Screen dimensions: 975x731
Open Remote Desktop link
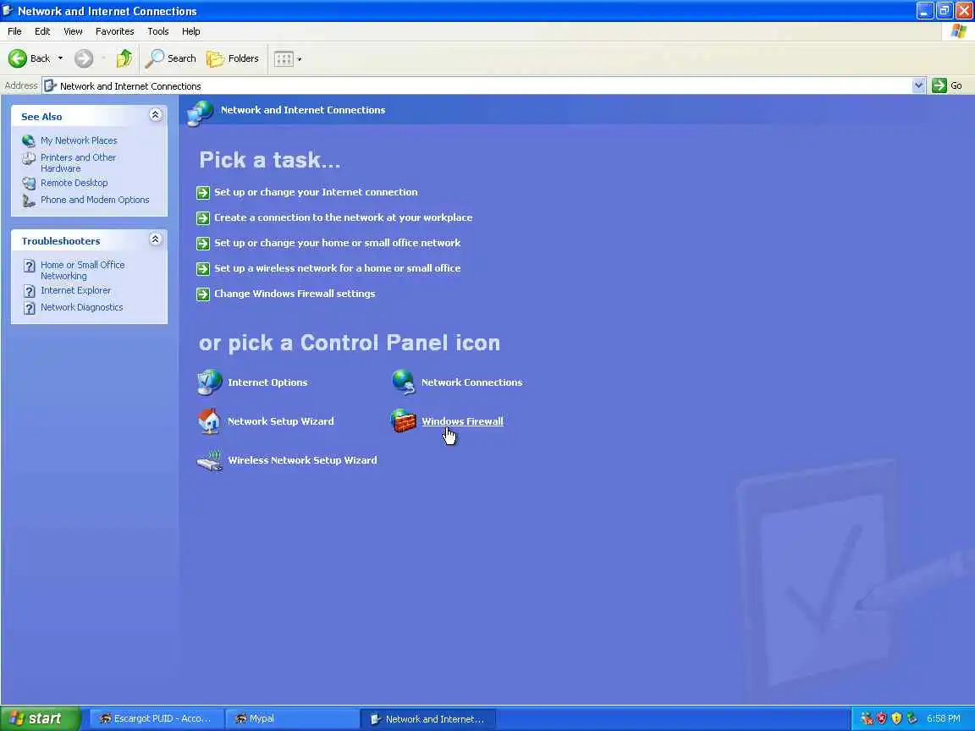pos(74,183)
